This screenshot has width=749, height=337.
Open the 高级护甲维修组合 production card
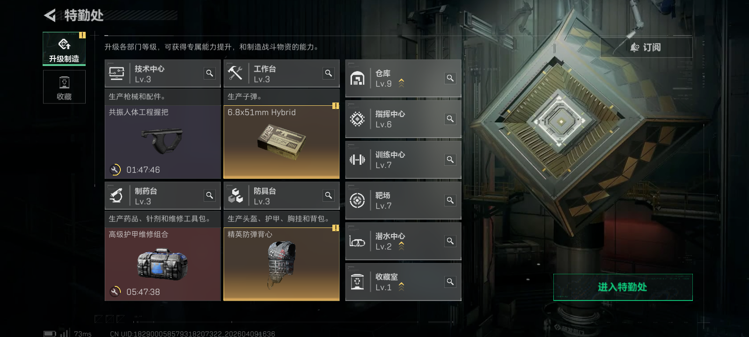pos(162,264)
